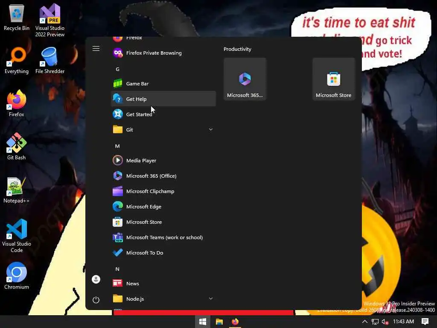The image size is (437, 328).
Task: Open Microsoft Store in app list
Action: point(163,222)
